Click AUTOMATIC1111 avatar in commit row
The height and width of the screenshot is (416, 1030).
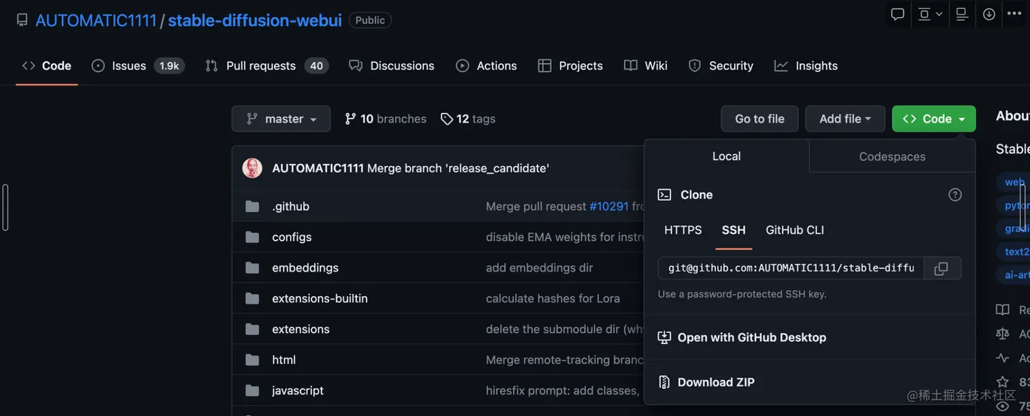click(253, 168)
